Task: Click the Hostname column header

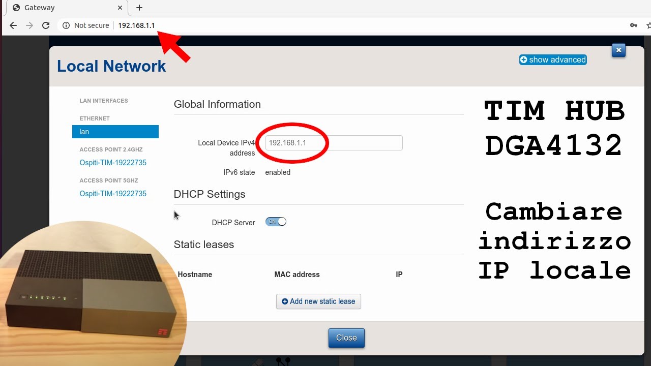Action: [195, 274]
